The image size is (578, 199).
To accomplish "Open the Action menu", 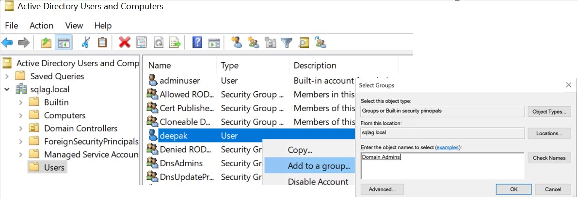I will [41, 25].
